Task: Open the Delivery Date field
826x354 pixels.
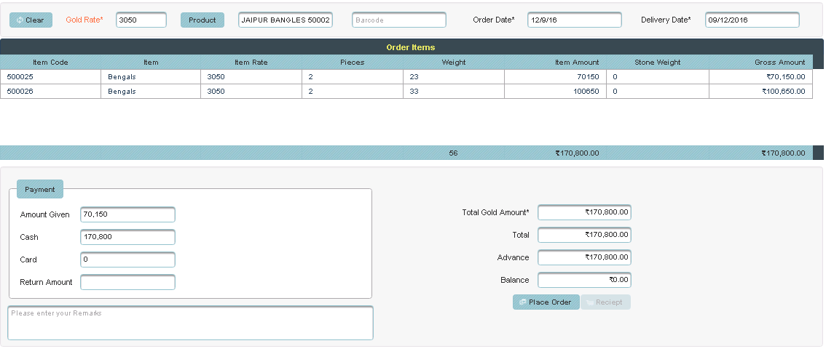Action: [752, 20]
